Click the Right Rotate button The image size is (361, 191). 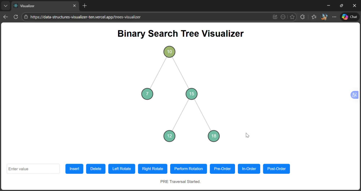pos(153,169)
